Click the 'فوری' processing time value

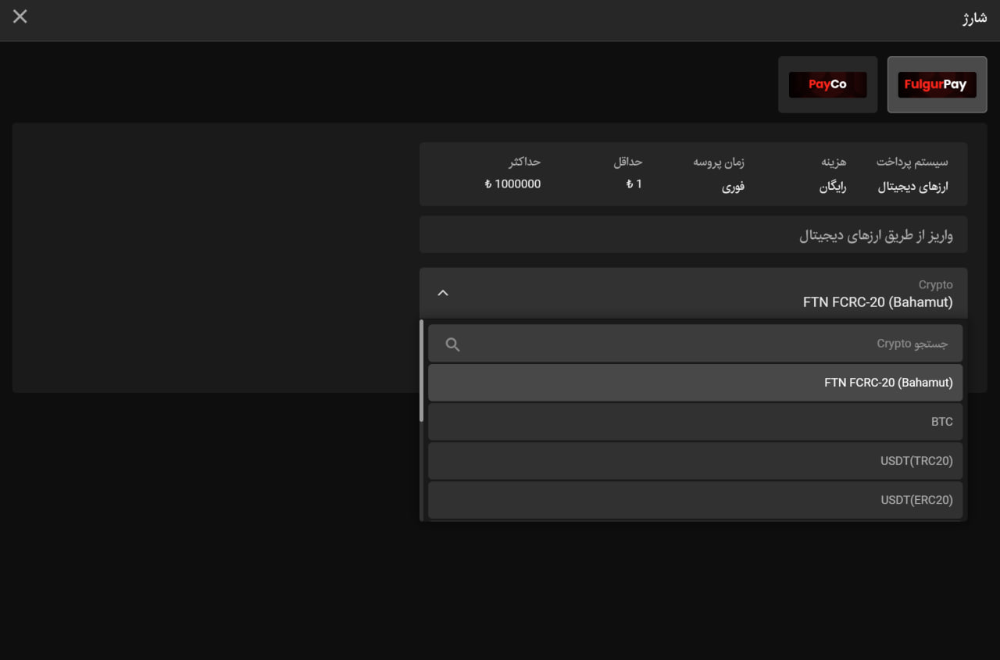click(x=732, y=187)
